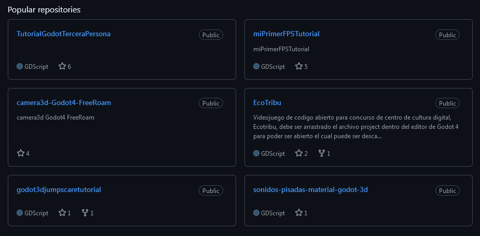Open godot3djumpscaretutorial repository
Viewport: 480px width, 236px height.
click(x=59, y=189)
